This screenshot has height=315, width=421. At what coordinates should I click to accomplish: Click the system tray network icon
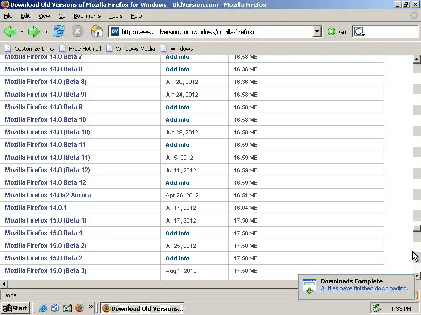click(x=377, y=308)
